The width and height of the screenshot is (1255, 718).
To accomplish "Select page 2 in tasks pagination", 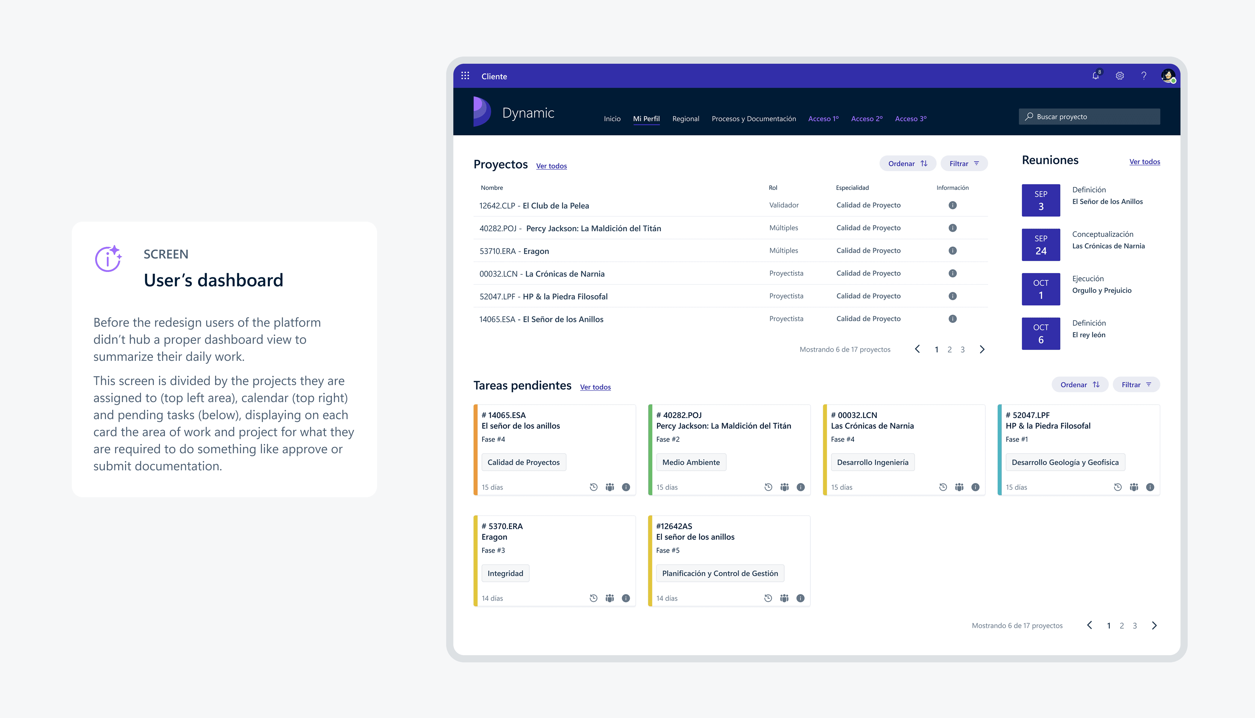I will pos(1122,626).
